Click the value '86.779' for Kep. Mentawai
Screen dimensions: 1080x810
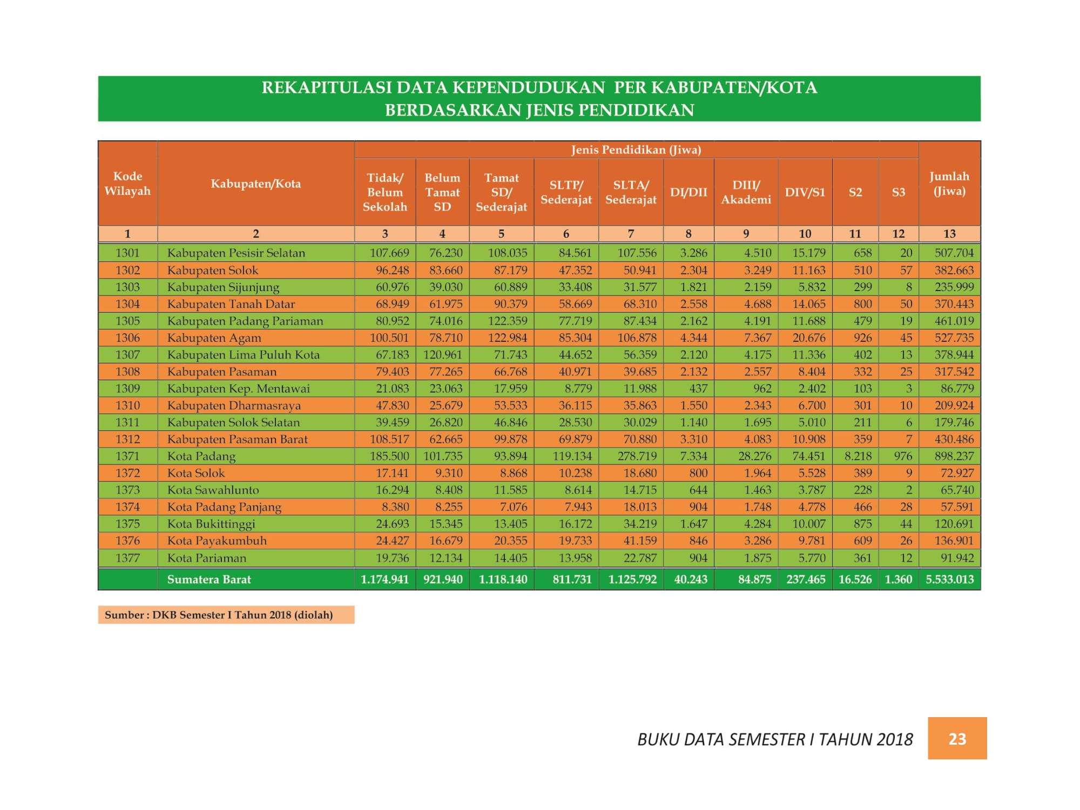(x=957, y=388)
